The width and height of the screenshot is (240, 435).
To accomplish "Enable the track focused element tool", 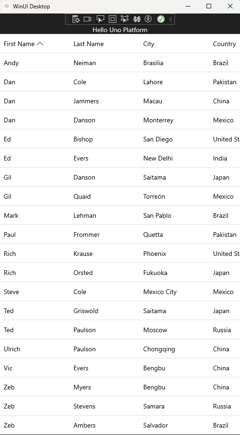I will [x=125, y=19].
